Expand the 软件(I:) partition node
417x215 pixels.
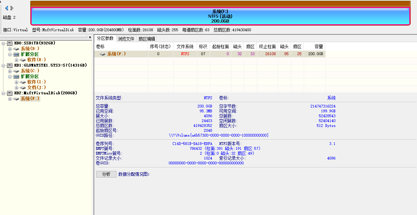pyautogui.click(x=17, y=82)
